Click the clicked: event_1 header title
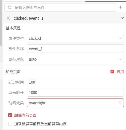Image resolution: width=126 pixels, height=130 pixels. 29,18
